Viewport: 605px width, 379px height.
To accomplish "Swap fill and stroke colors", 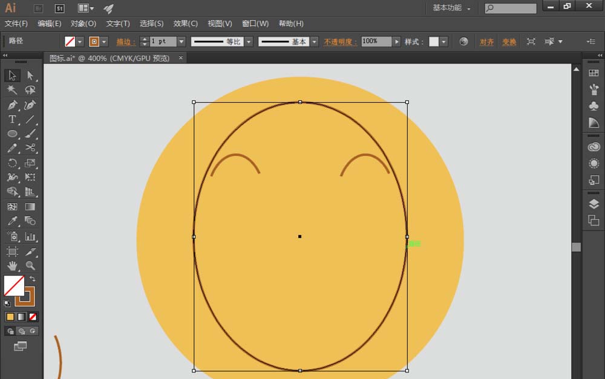I will click(33, 279).
